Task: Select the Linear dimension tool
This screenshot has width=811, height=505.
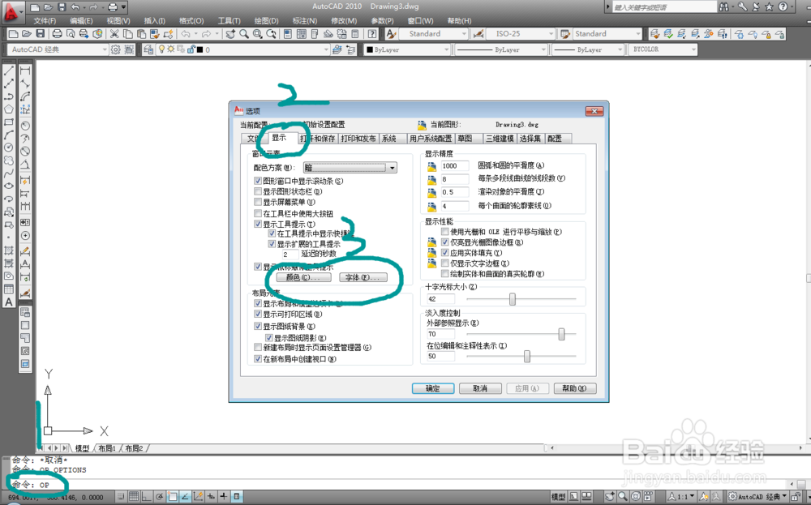Action: pyautogui.click(x=25, y=71)
